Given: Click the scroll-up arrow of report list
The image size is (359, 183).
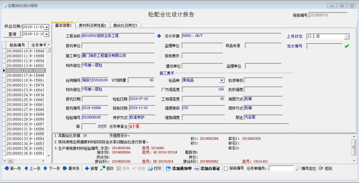Looking at the screenshot, I should point(48,45).
